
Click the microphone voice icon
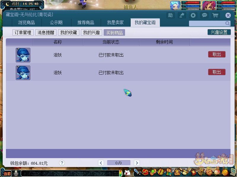click(x=16, y=173)
